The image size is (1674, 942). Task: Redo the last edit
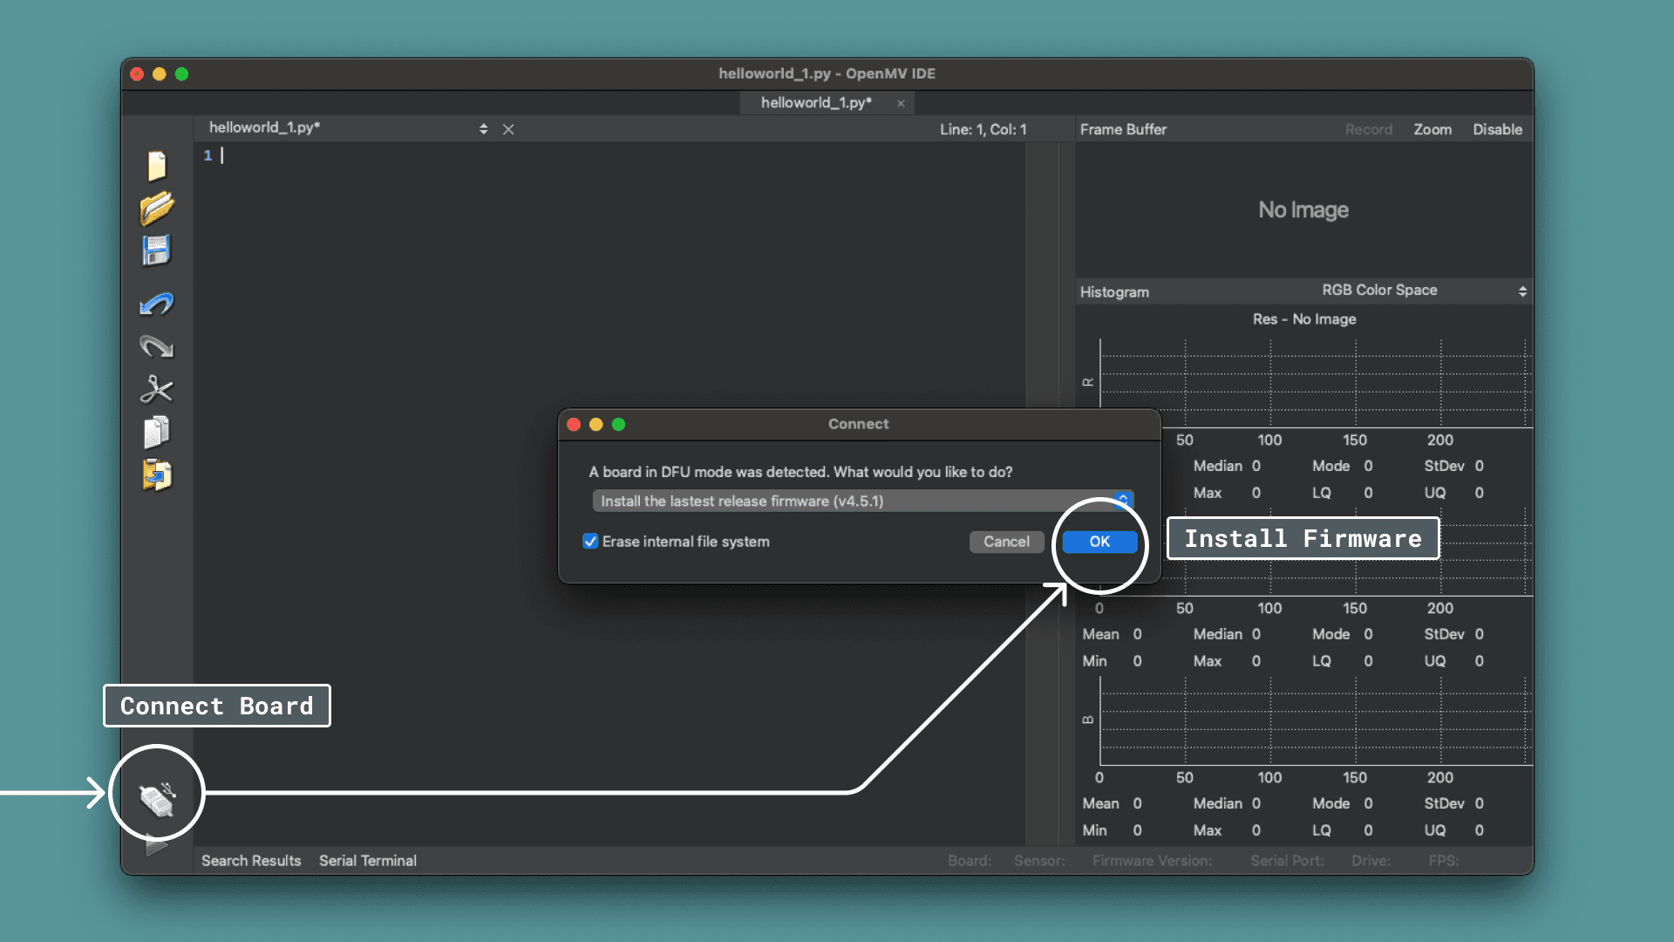click(x=157, y=346)
